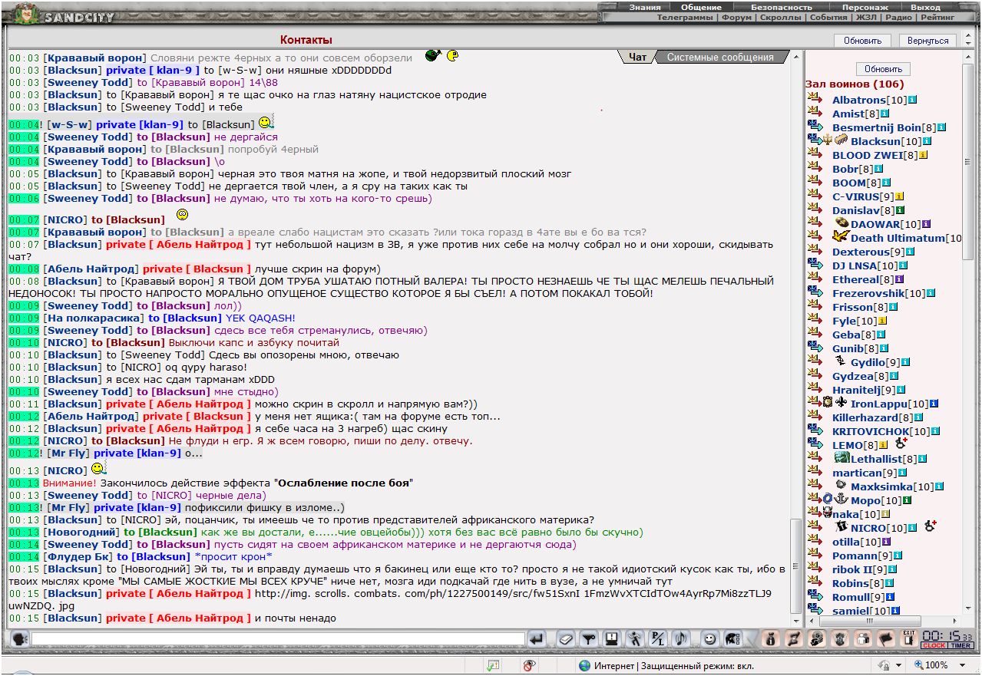Image resolution: width=982 pixels, height=676 pixels.
Task: Click the Выход menu item
Action: coord(925,7)
